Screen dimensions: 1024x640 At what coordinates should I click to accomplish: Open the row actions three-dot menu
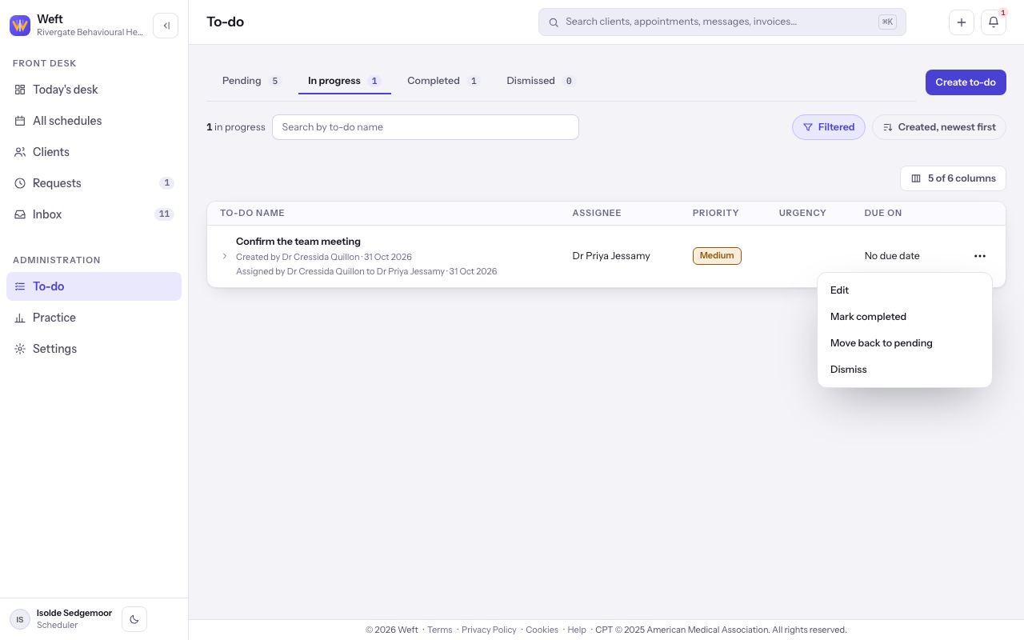[980, 256]
